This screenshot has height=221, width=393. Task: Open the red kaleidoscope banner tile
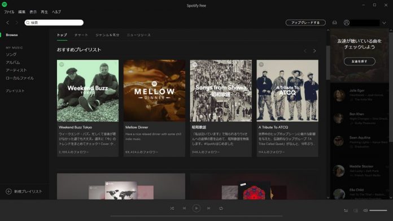(x=254, y=187)
